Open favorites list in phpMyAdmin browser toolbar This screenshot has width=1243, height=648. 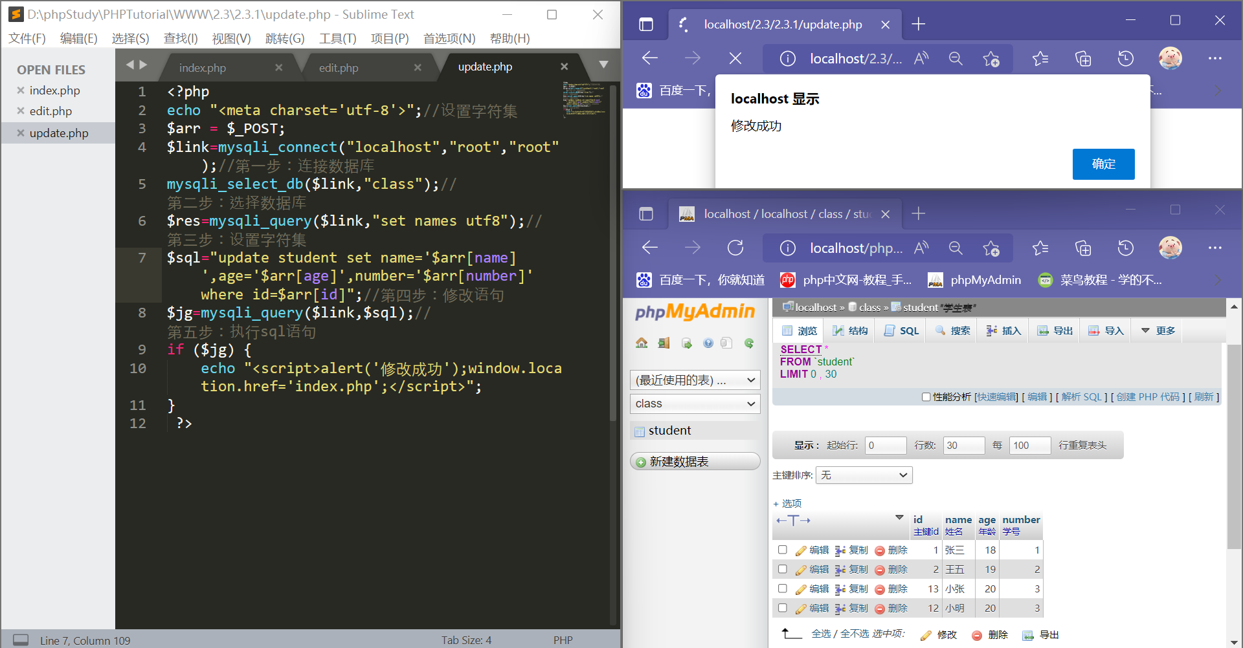1040,248
